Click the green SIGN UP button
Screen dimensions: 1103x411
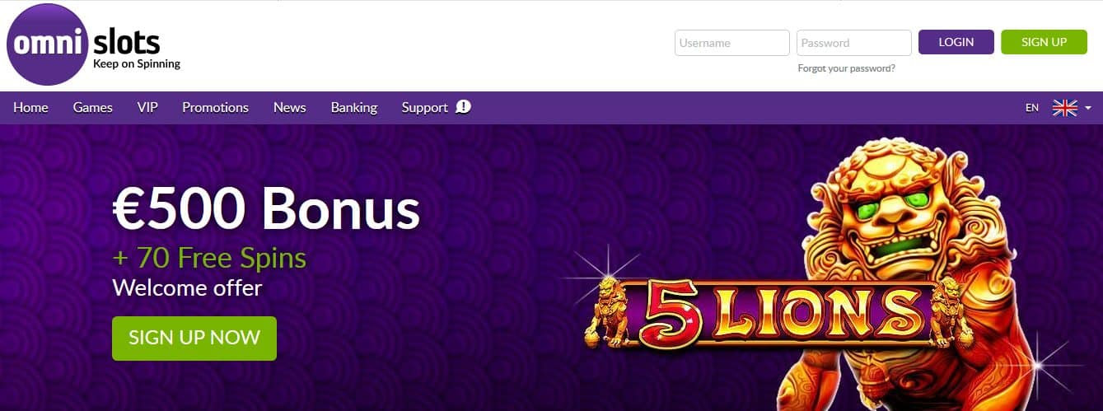[1044, 42]
